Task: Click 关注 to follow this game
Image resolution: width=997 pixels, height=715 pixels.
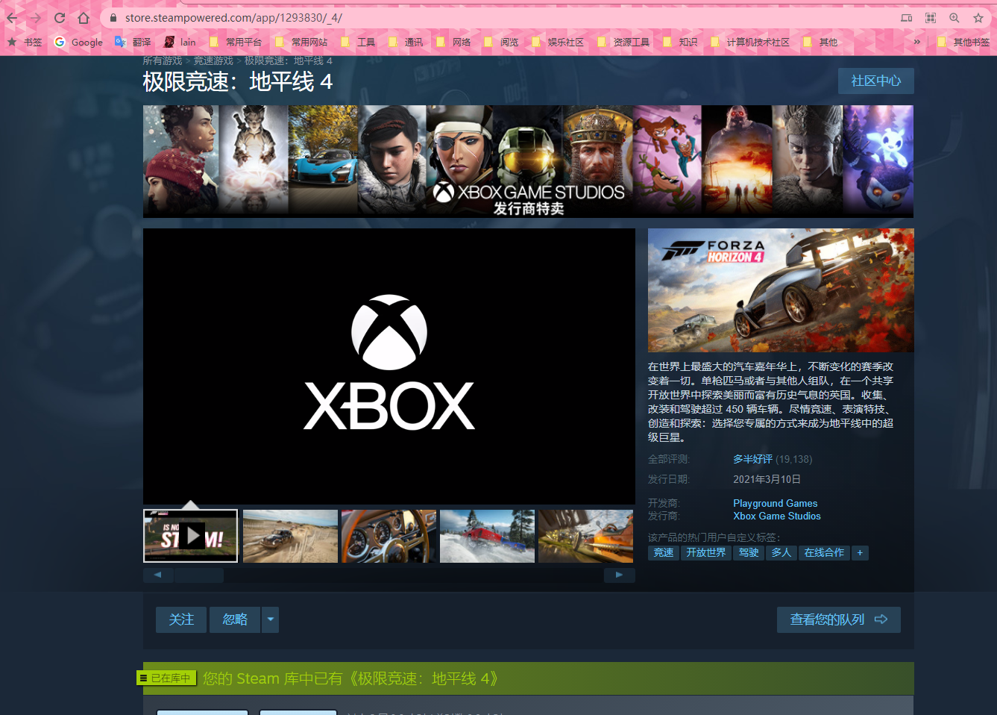Action: [180, 619]
